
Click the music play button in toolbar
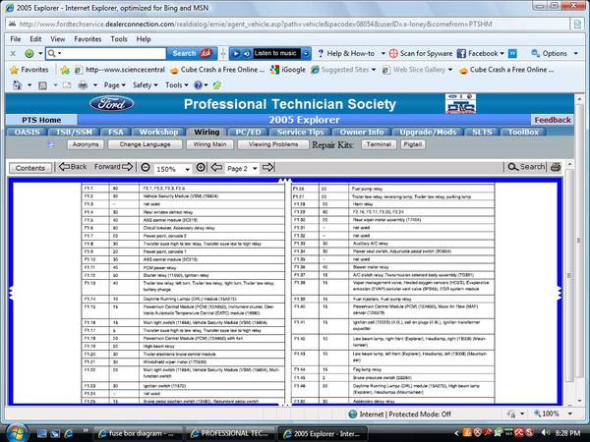(236, 53)
